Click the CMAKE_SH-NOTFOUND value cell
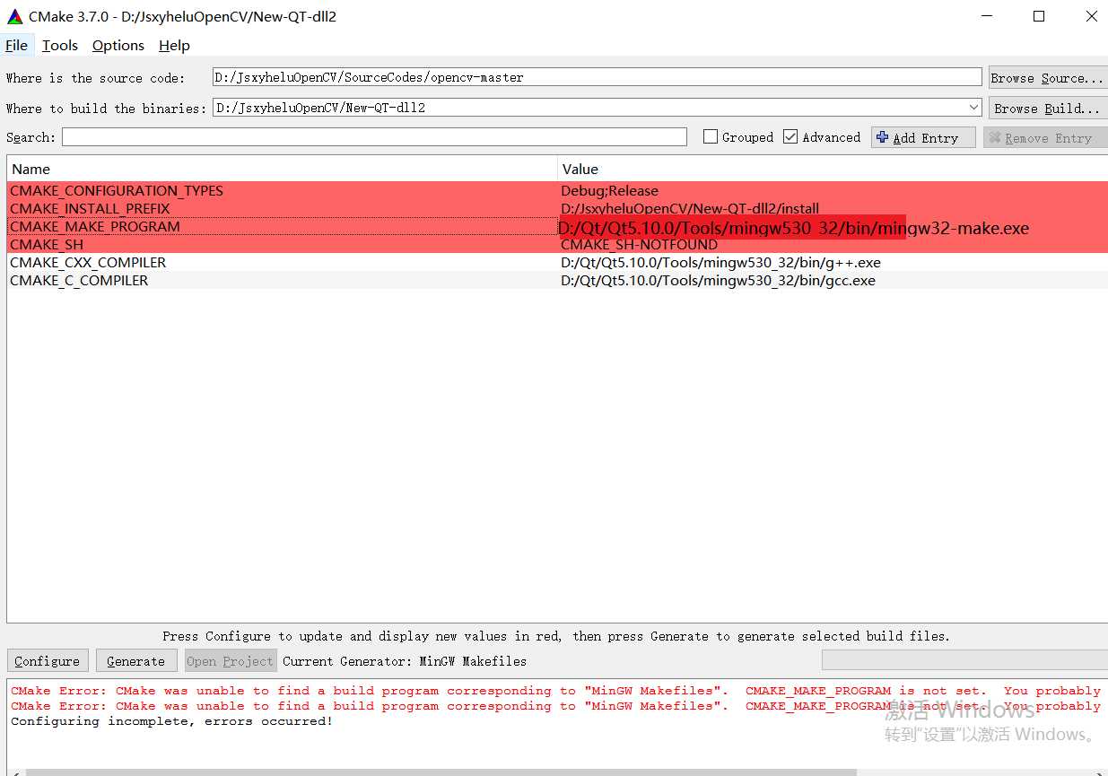This screenshot has height=776, width=1108. coord(639,244)
